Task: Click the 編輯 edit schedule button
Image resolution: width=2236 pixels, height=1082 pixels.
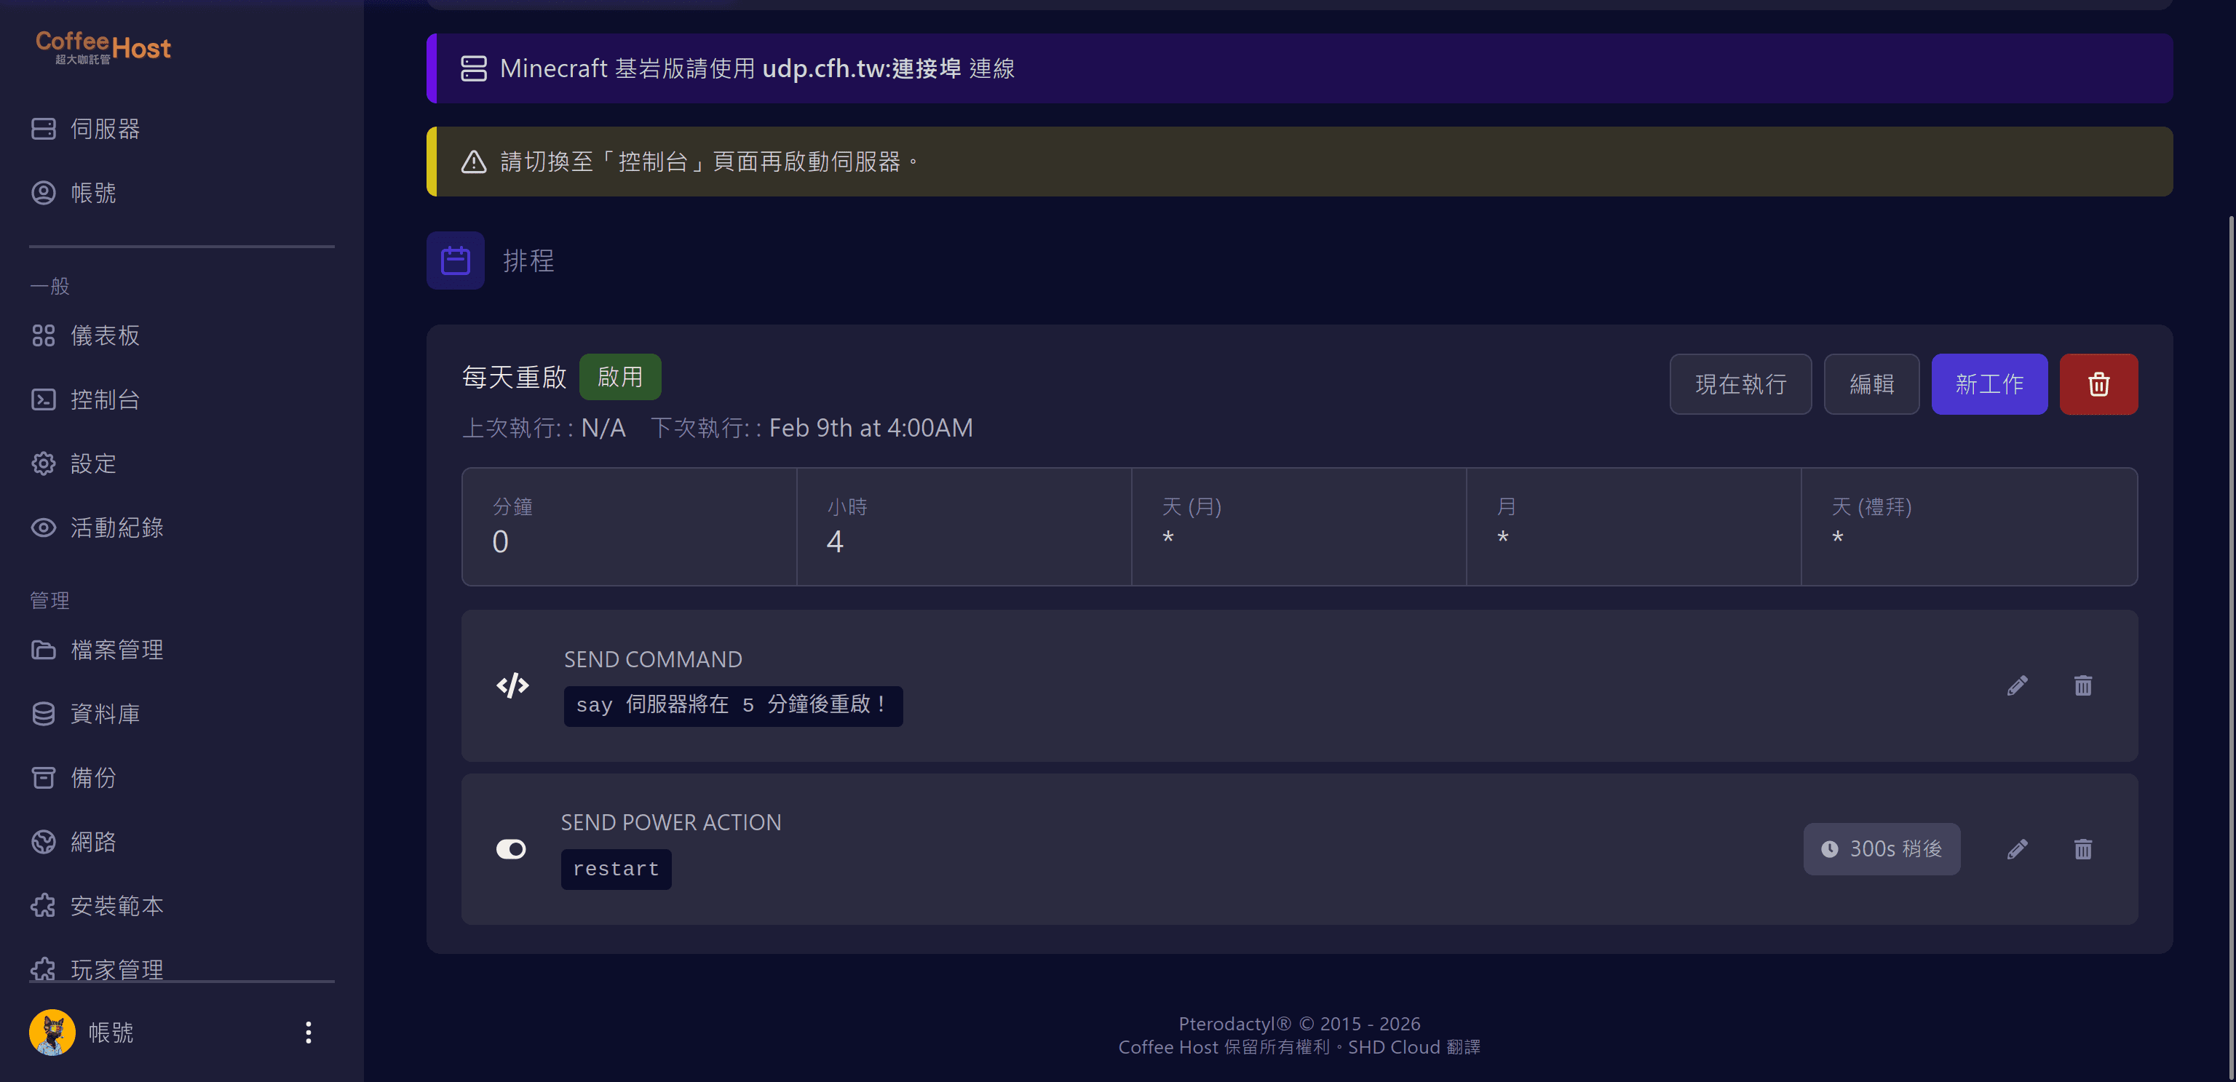Action: [1871, 383]
